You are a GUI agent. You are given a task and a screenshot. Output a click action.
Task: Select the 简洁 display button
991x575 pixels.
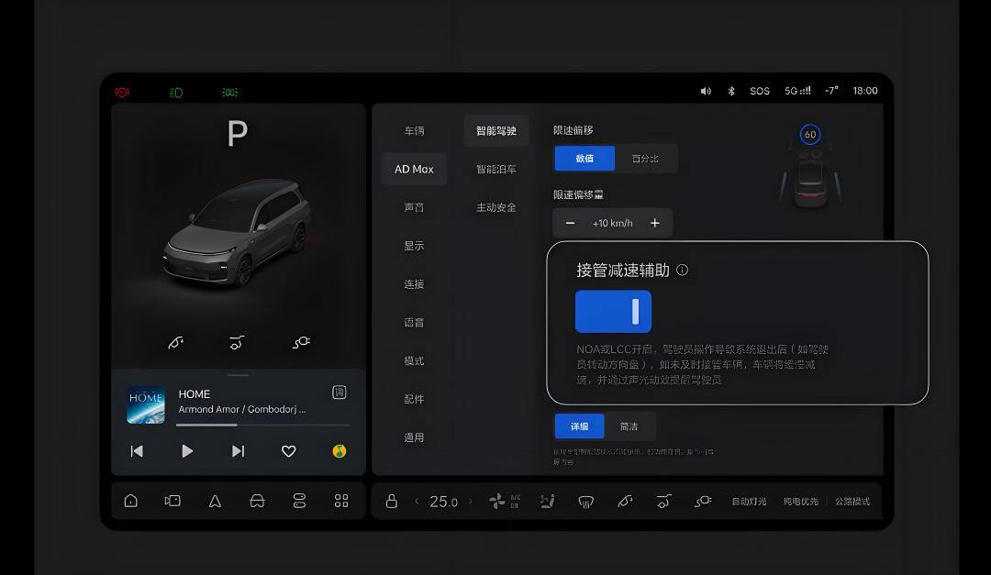tap(629, 426)
